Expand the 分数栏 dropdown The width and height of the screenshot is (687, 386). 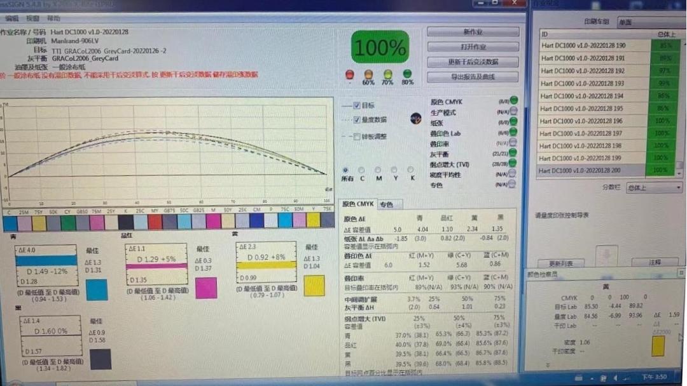pyautogui.click(x=653, y=188)
